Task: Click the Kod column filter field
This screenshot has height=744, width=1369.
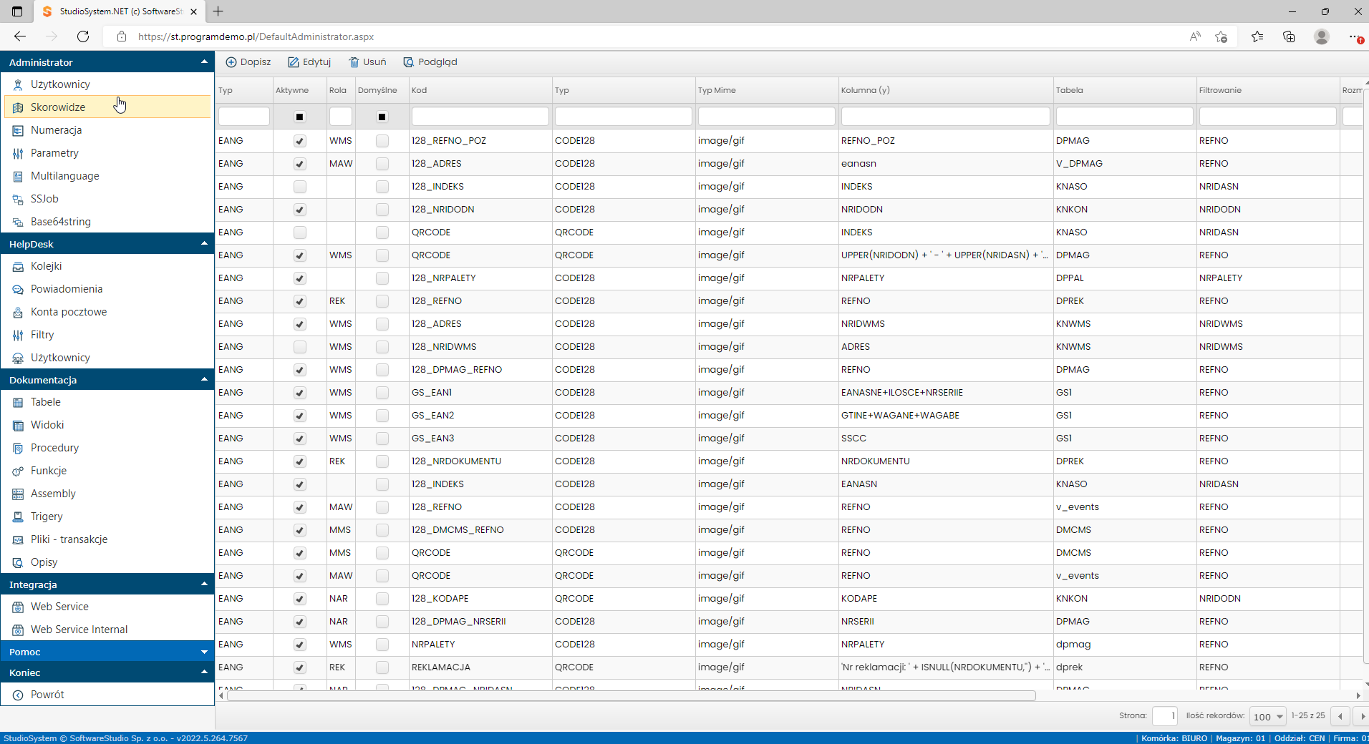Action: (480, 117)
